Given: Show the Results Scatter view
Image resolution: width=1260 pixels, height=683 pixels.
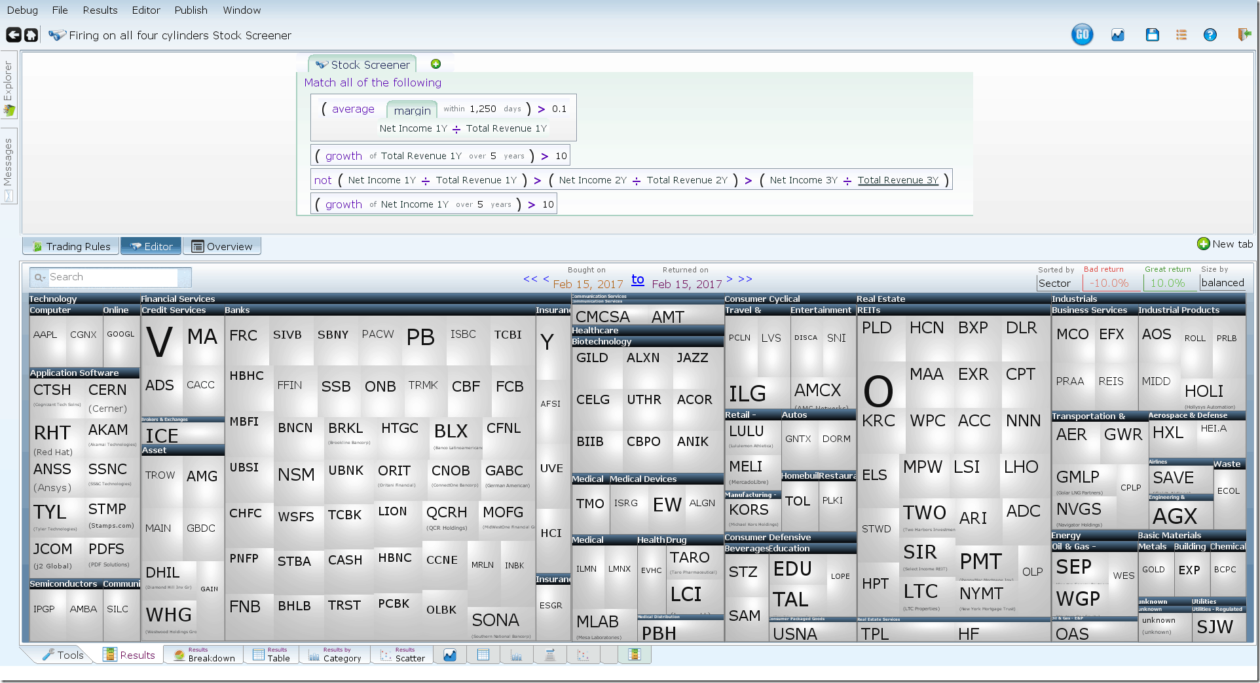Looking at the screenshot, I should (403, 655).
